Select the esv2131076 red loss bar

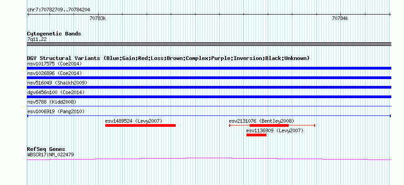[272, 125]
